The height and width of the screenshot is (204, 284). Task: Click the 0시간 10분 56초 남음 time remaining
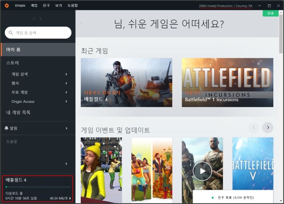coord(21,198)
